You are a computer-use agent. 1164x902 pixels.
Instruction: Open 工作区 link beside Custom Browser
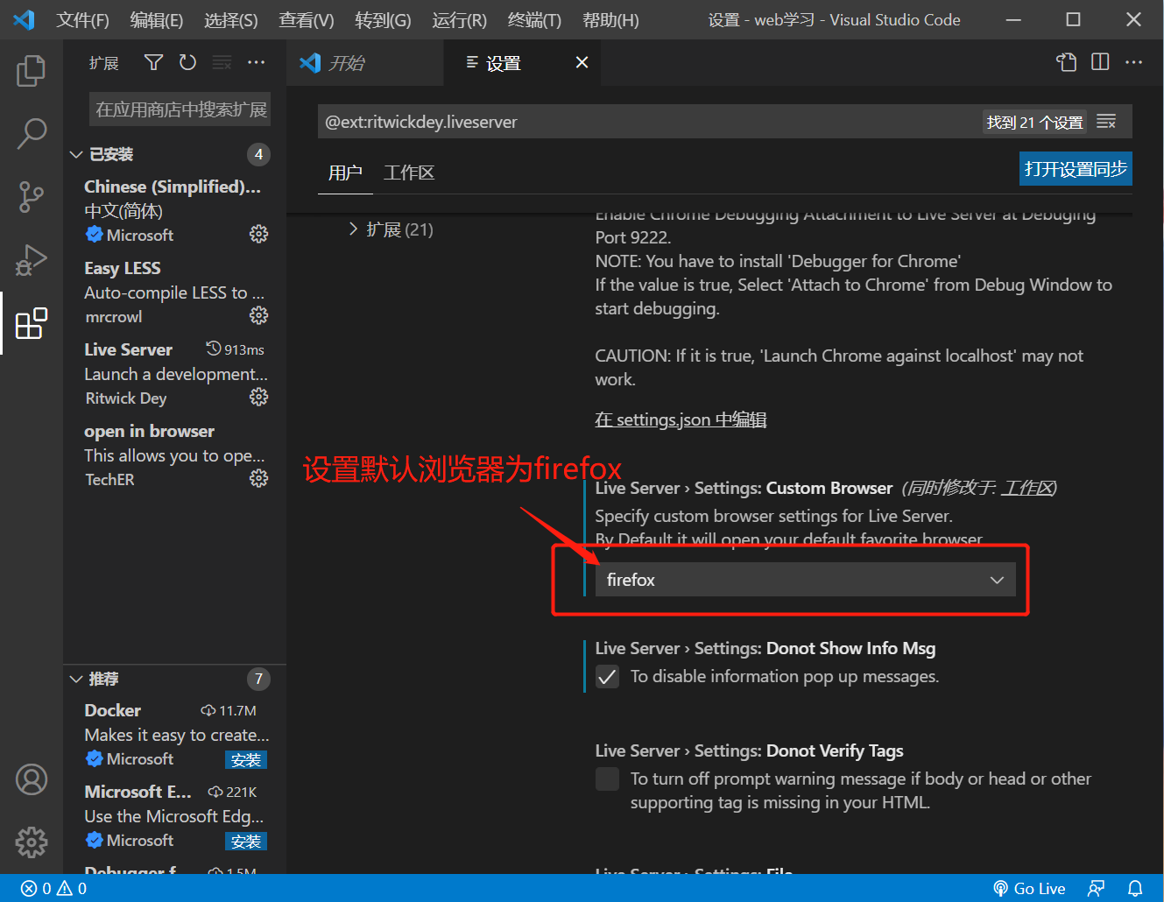[1028, 488]
